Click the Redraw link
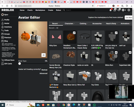This screenshot has width=134, height=107. tap(44, 70)
